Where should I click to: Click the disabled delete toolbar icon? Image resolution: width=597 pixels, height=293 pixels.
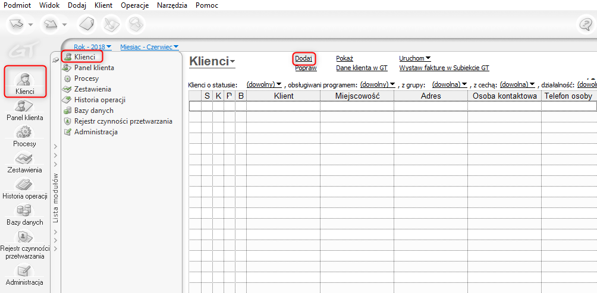point(136,24)
